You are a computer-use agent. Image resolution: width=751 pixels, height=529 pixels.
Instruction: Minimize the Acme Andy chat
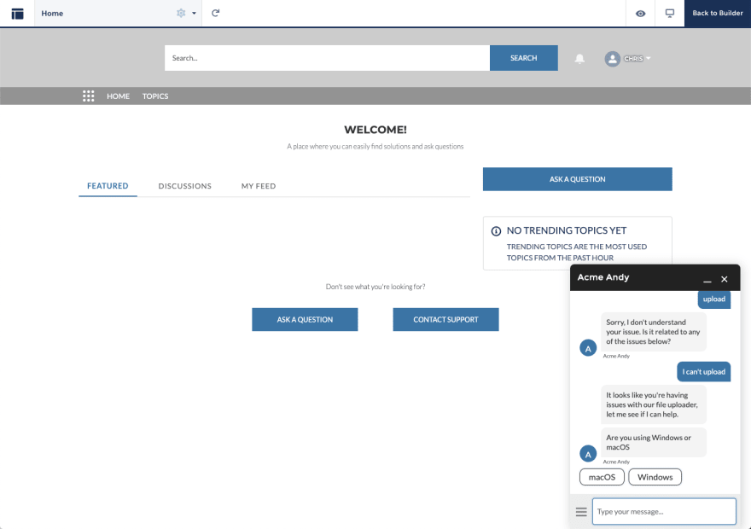click(707, 280)
